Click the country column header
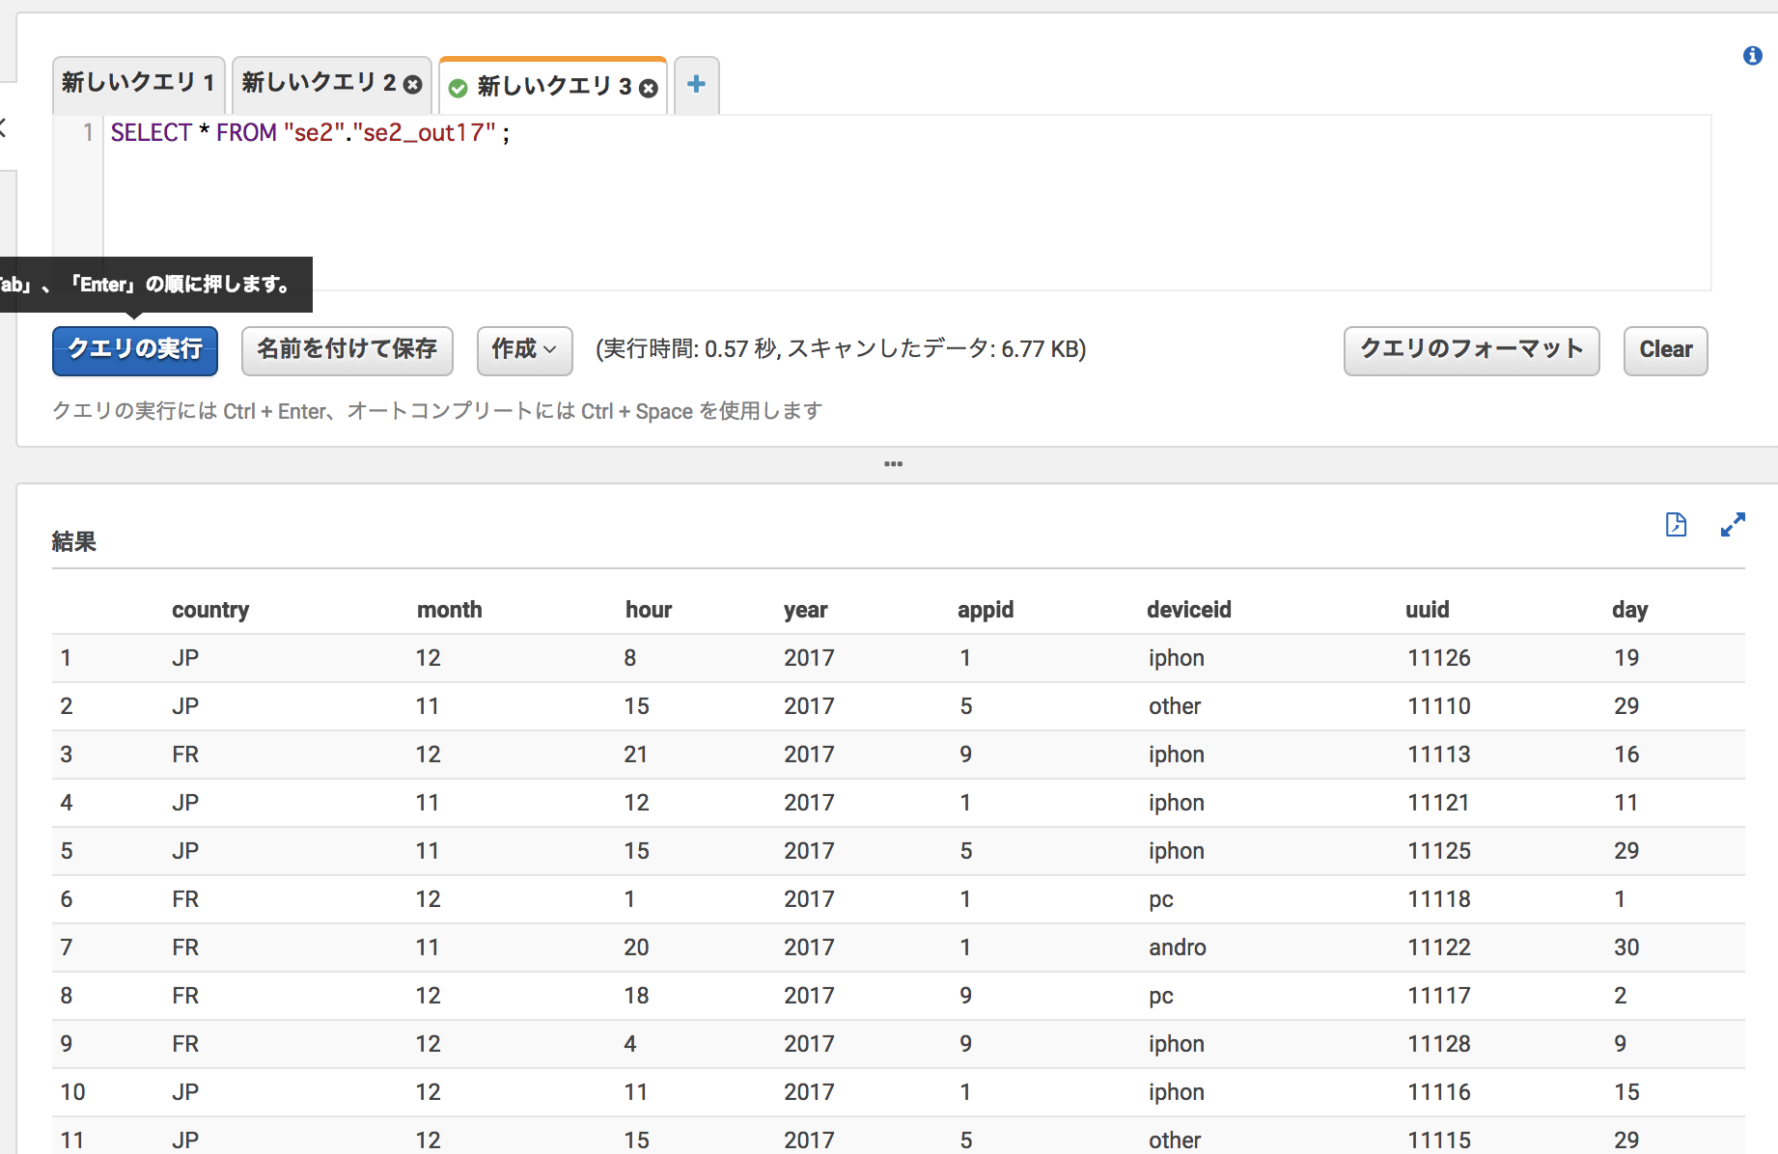Viewport: 1778px width, 1154px height. (x=210, y=610)
